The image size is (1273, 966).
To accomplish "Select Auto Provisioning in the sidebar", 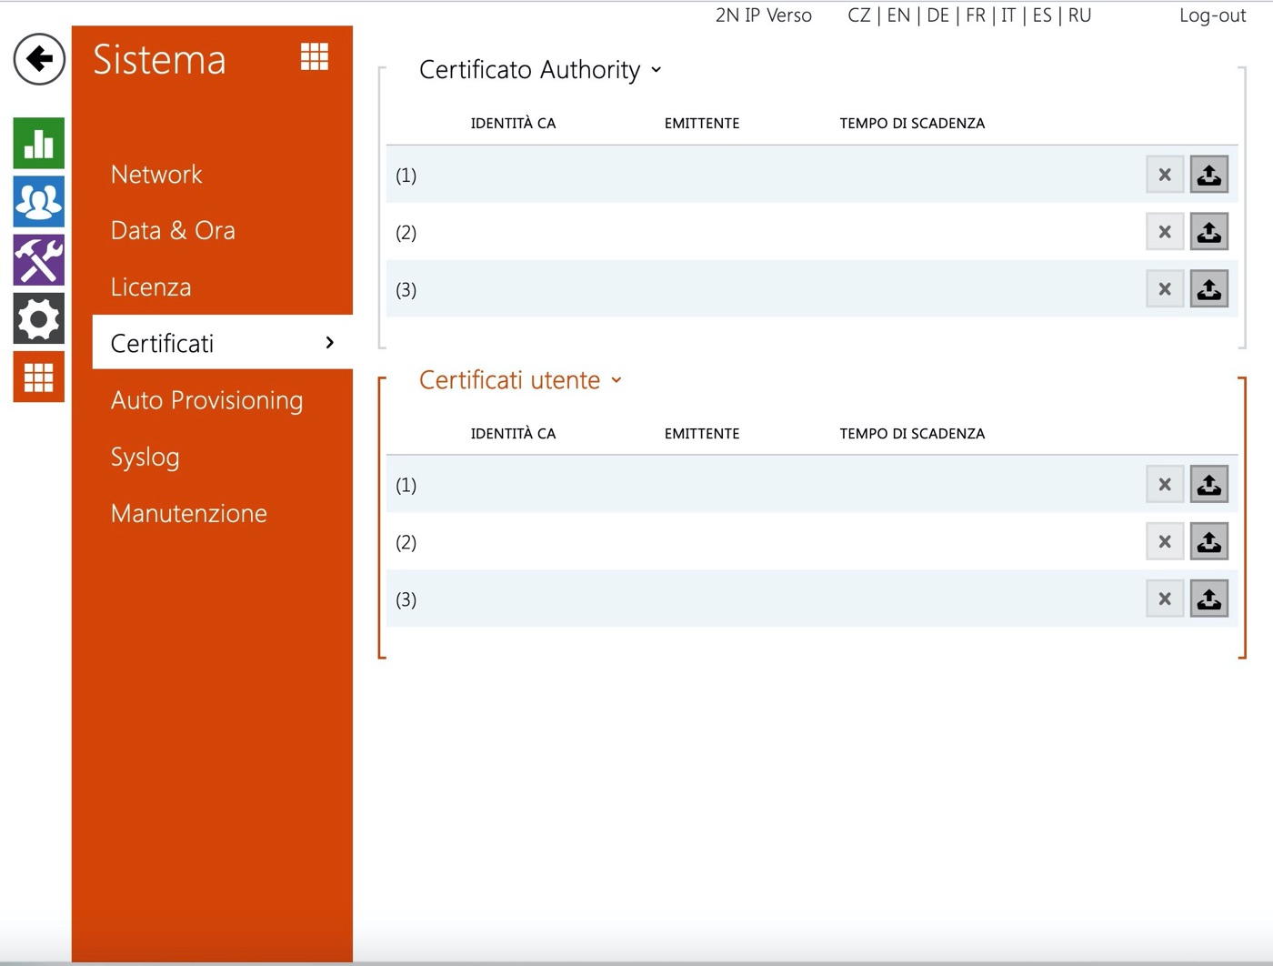I will click(x=206, y=400).
